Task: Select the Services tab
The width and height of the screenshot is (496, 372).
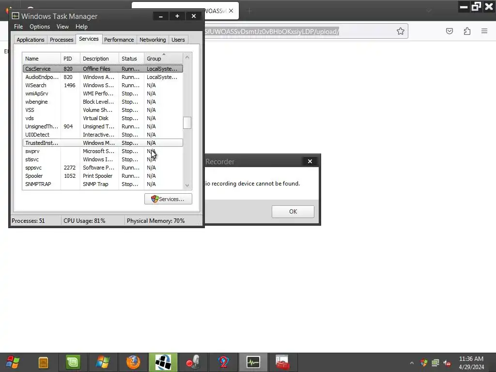Action: tap(89, 39)
